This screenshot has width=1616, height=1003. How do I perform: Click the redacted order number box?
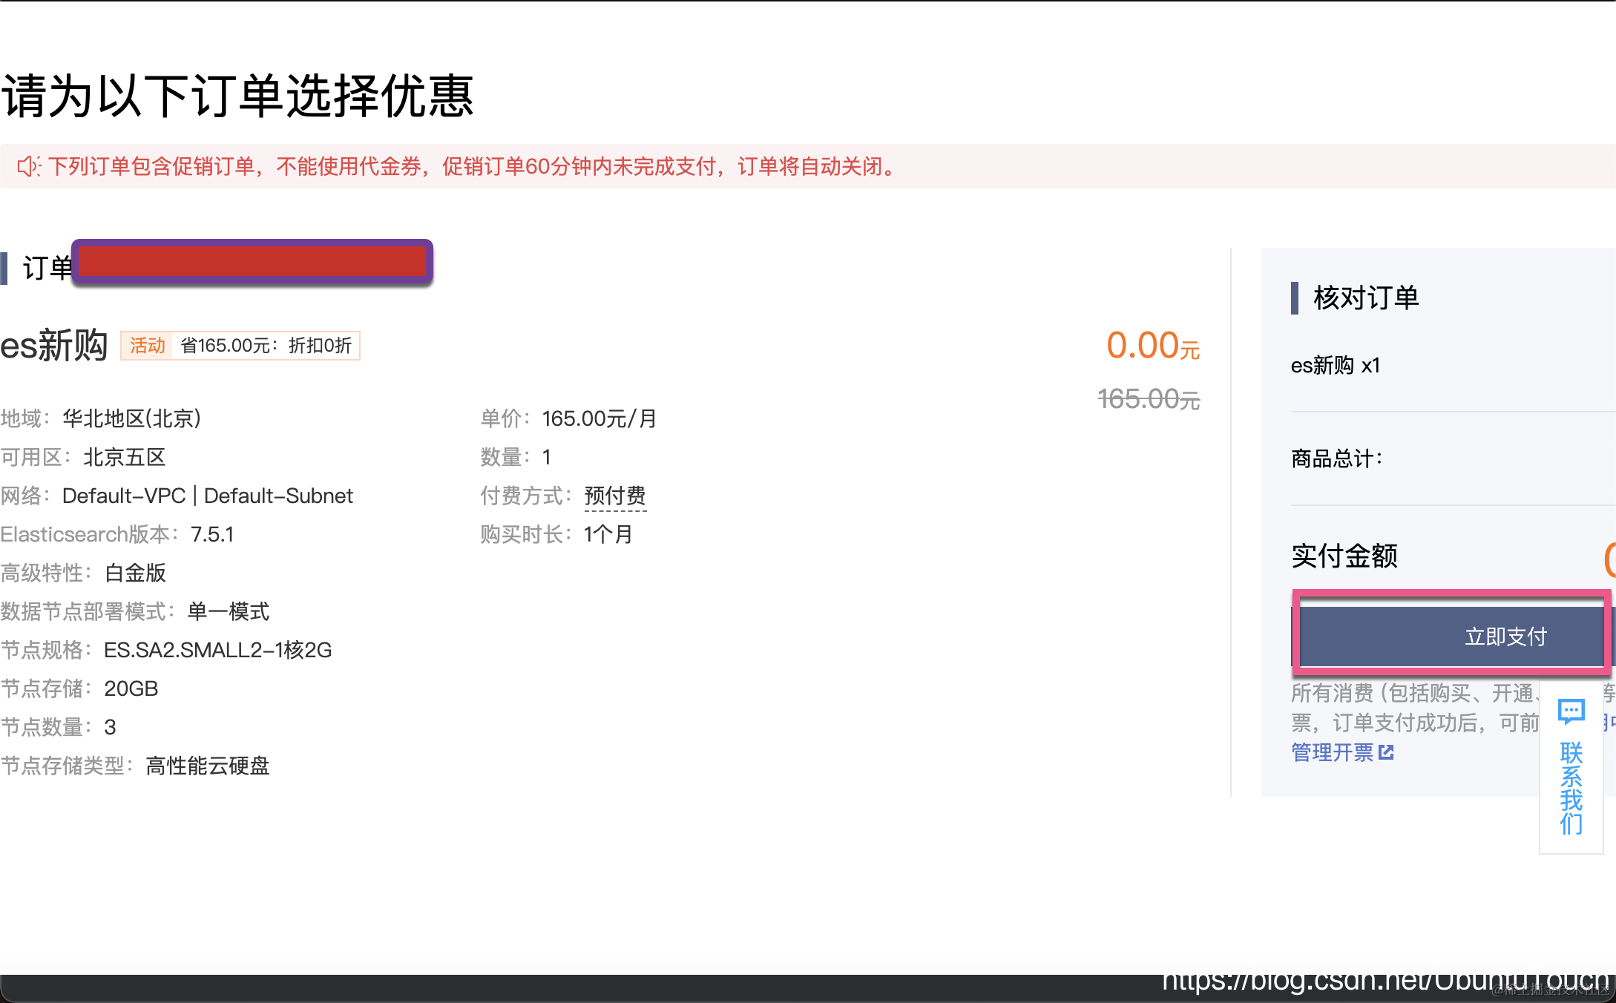point(252,262)
